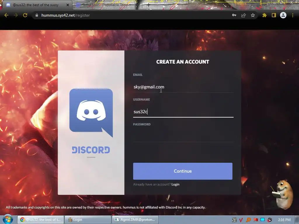Open the Chrome profile avatar
The image size is (299, 224).
pos(283,15)
